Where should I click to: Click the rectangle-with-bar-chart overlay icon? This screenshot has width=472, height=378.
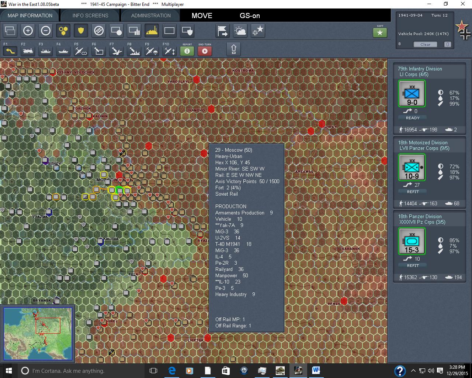point(134,31)
